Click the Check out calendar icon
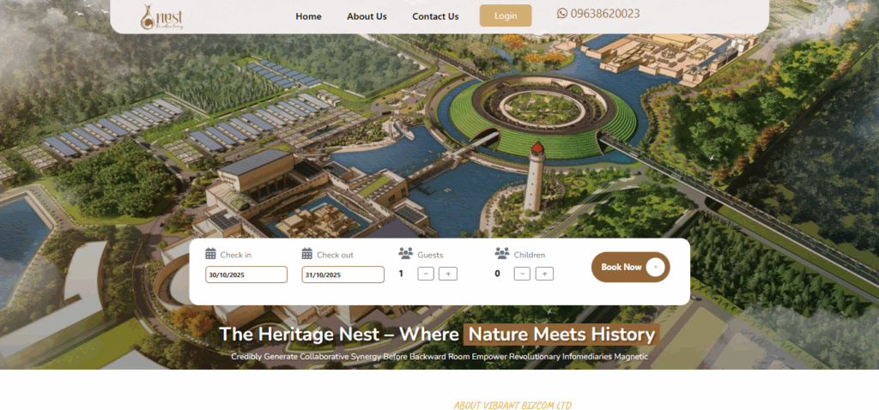 (307, 254)
